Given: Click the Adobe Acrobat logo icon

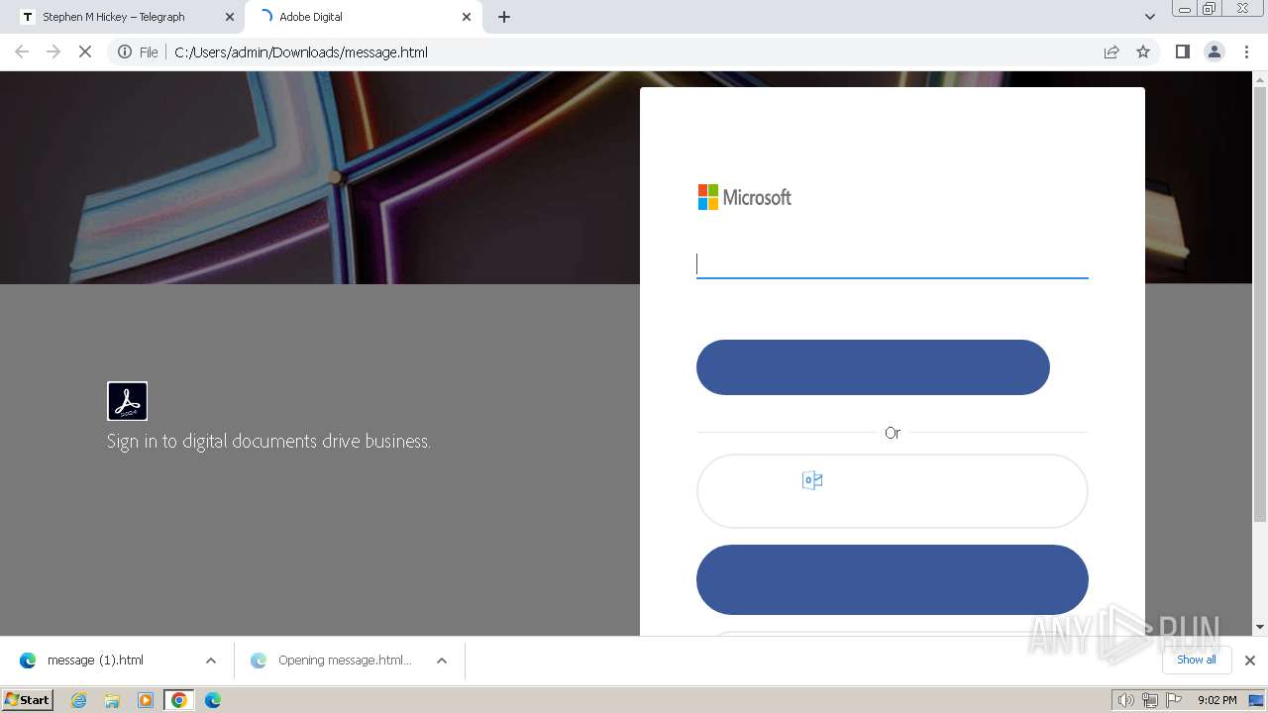Looking at the screenshot, I should click(127, 401).
